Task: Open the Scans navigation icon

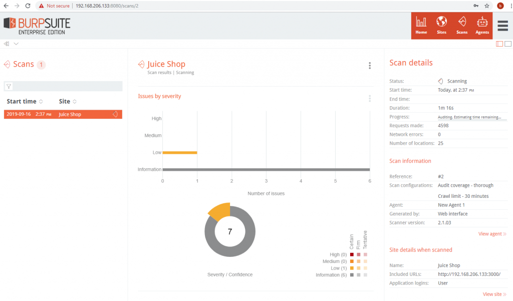Action: pos(462,25)
